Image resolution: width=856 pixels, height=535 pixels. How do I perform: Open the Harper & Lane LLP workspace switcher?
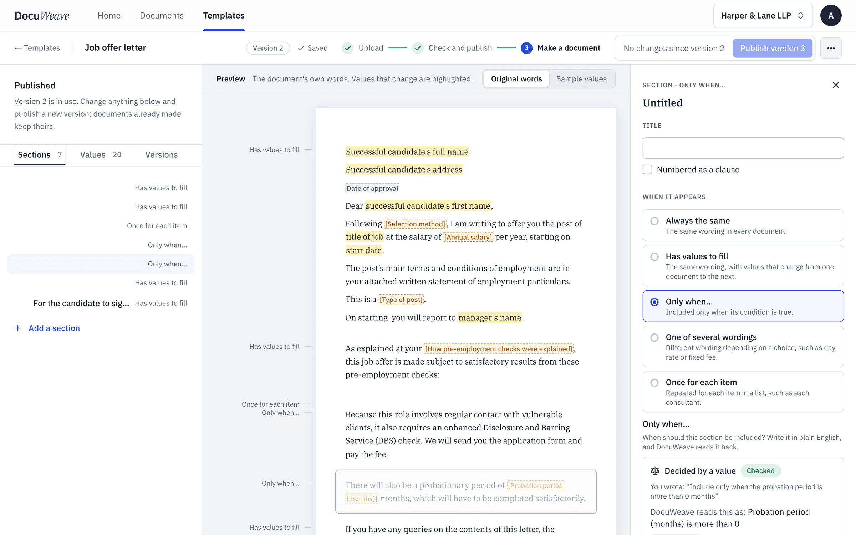point(763,16)
